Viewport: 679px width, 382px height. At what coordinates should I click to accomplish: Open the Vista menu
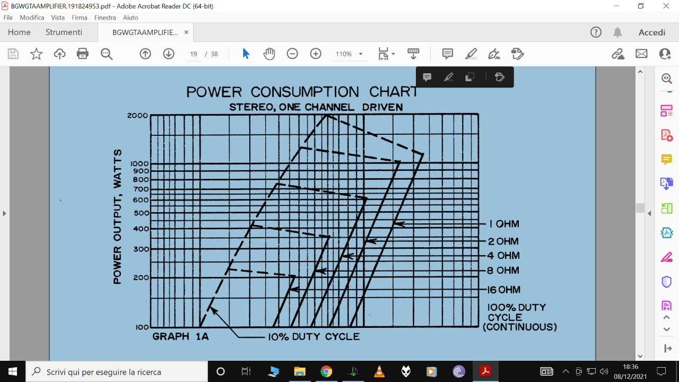click(x=58, y=18)
